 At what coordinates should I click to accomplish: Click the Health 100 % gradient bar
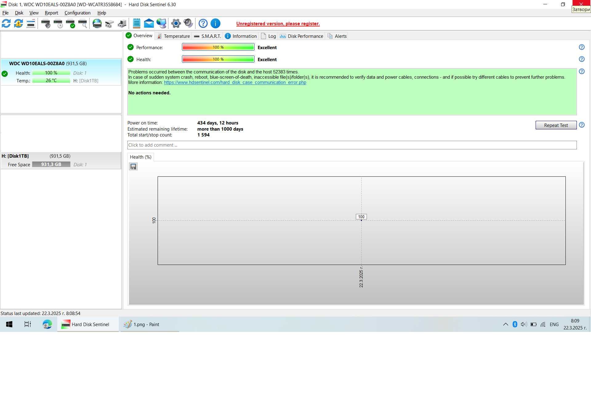click(x=218, y=59)
